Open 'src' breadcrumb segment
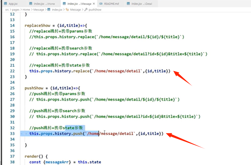 click(x=7, y=10)
